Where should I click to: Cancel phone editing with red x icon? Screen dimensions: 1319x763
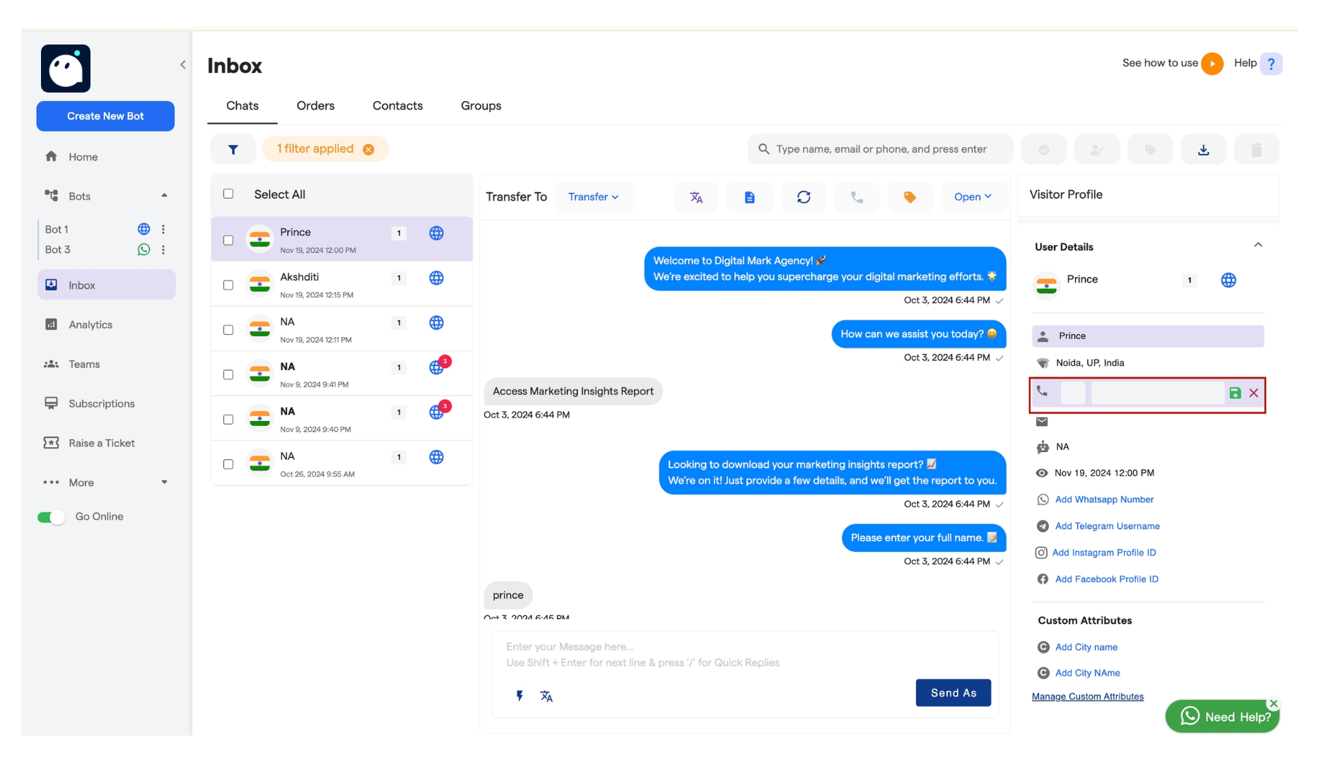[1253, 393]
